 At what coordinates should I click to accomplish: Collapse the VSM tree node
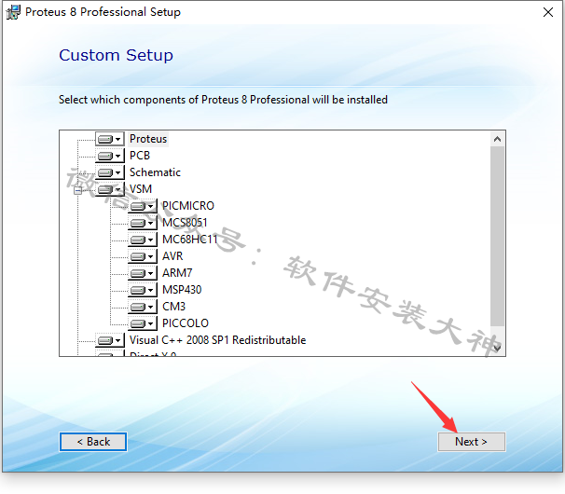[x=77, y=190]
